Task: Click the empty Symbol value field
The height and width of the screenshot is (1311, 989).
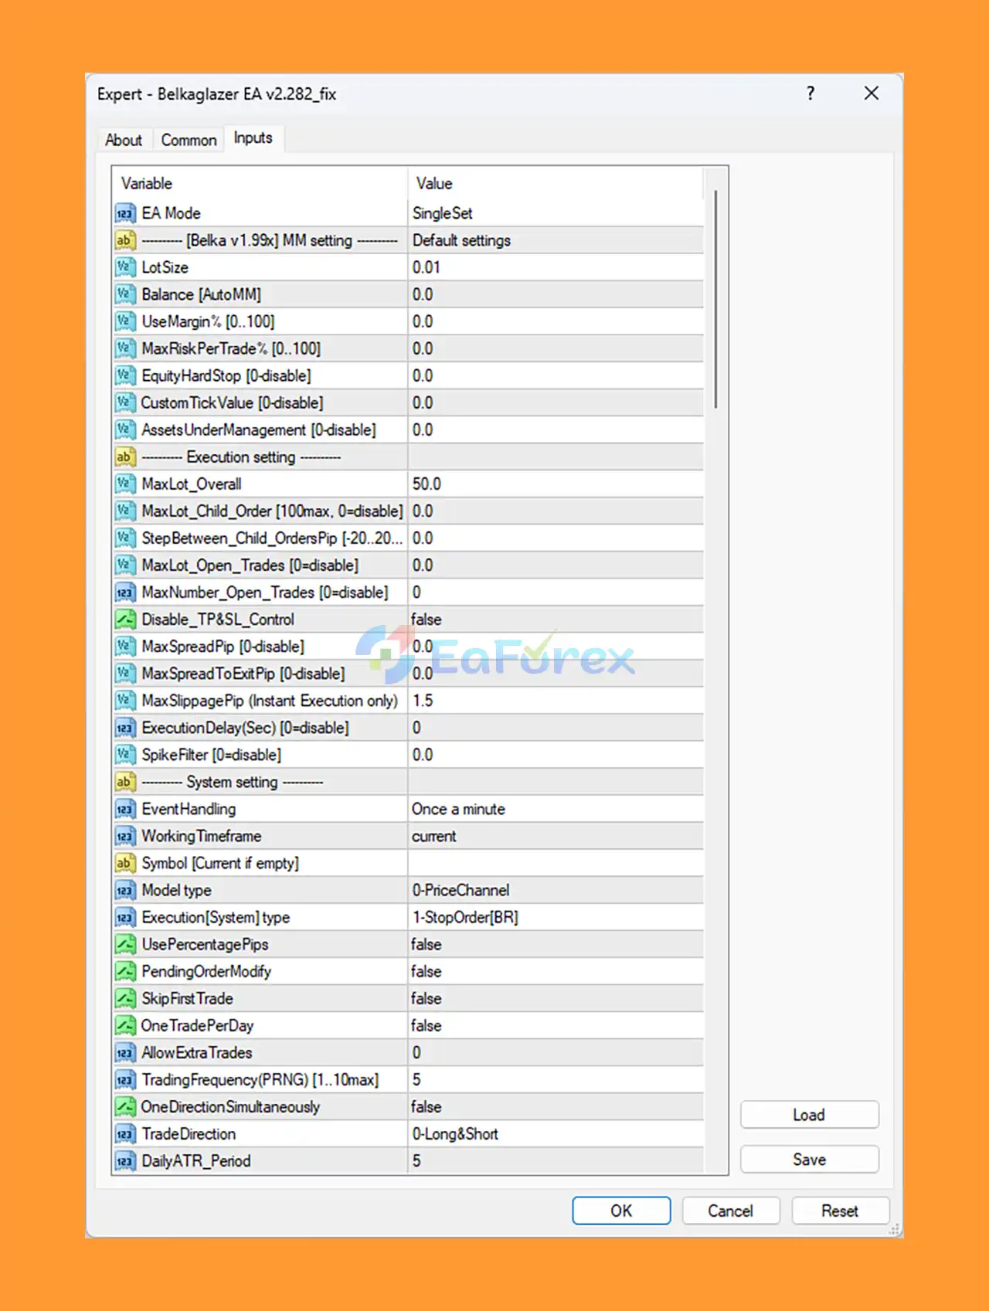Action: (556, 863)
